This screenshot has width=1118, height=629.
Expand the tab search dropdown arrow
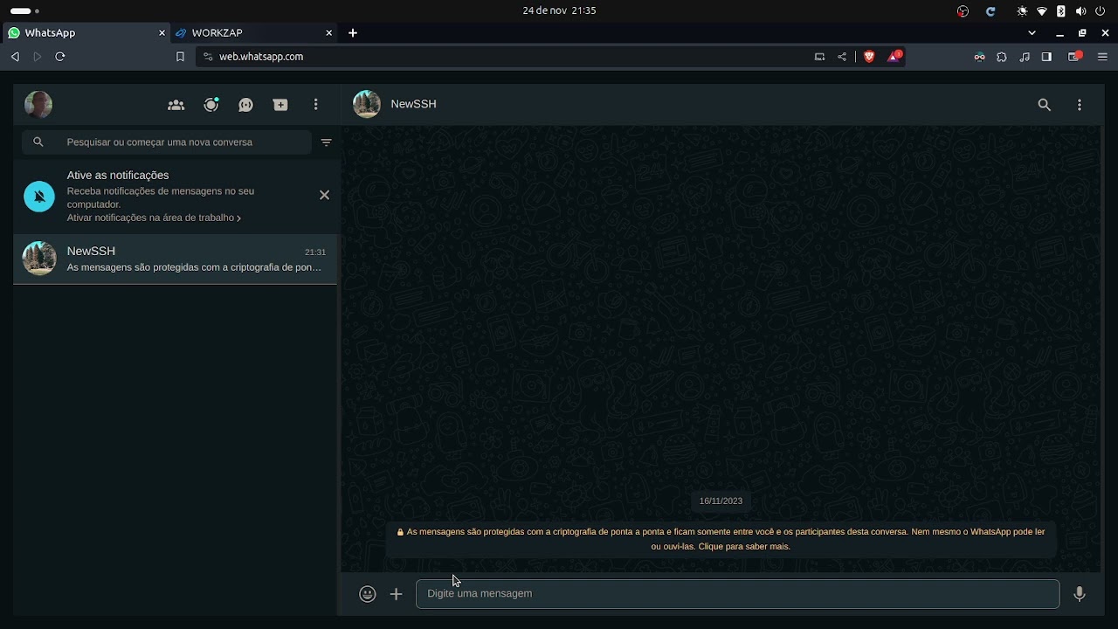point(1032,32)
